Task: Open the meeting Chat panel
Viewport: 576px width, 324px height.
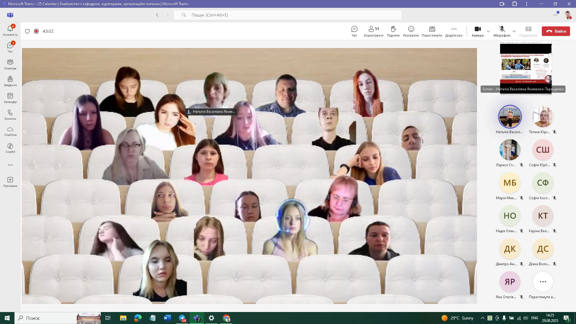Action: 354,31
